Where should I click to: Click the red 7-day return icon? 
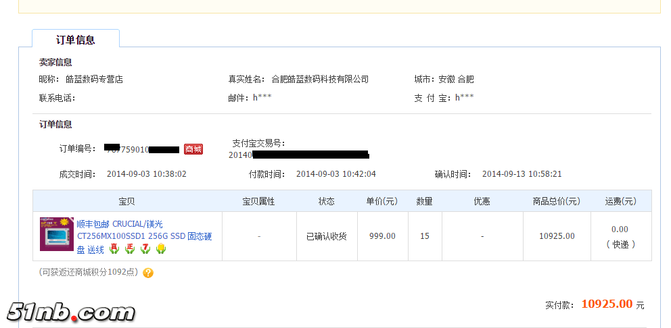[145, 248]
